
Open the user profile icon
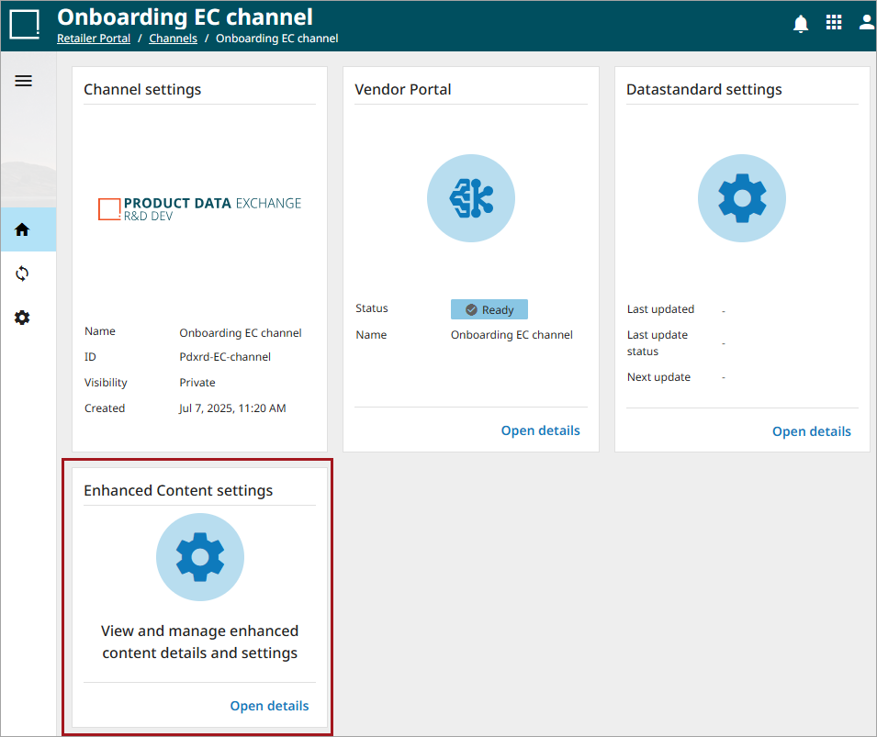[x=866, y=23]
